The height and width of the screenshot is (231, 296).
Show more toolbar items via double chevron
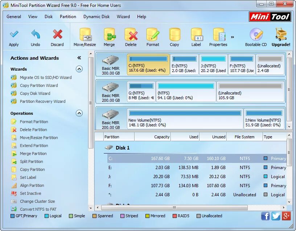click(233, 37)
